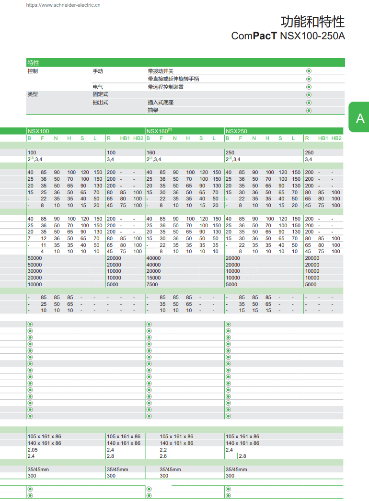Click the 类型 row label
The width and height of the screenshot is (369, 501).
[x=33, y=94]
